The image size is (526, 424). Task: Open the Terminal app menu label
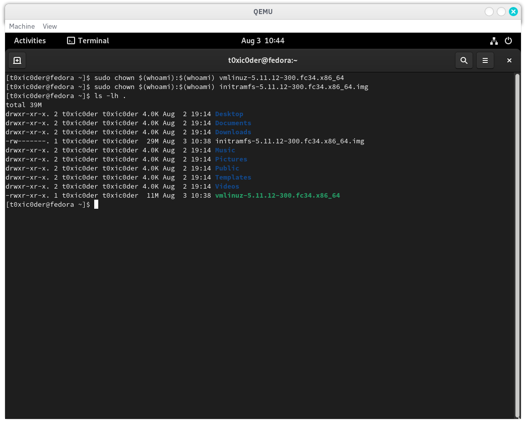tap(94, 41)
